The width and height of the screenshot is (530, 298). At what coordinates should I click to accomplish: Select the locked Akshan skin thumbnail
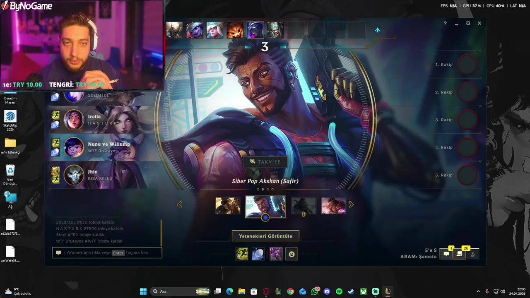304,206
